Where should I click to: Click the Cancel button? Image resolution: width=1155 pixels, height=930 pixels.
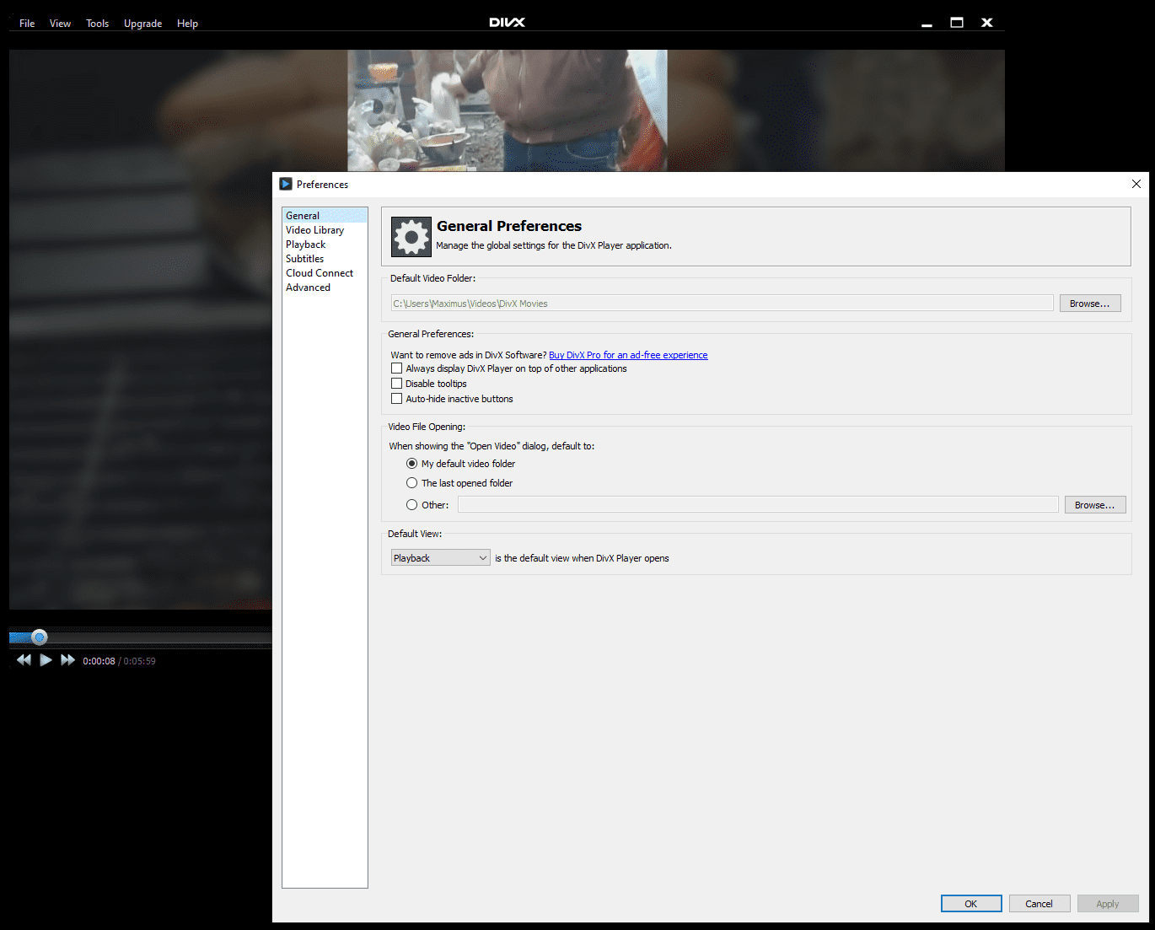[x=1039, y=904]
